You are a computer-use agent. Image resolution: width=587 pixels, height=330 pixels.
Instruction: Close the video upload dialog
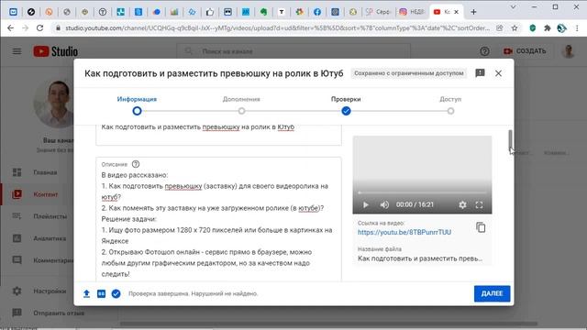[498, 73]
